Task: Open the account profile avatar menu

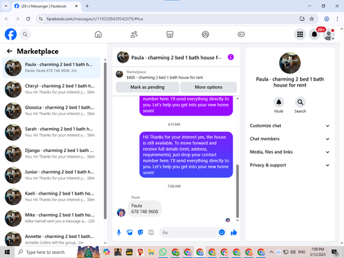Action: 329,34
